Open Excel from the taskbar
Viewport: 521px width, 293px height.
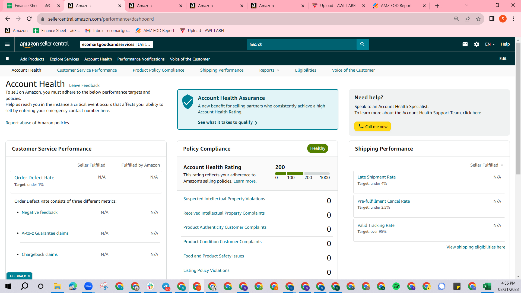[x=487, y=286]
